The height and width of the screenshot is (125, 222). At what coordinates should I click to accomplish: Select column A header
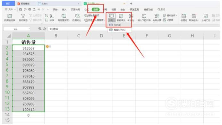28,36
